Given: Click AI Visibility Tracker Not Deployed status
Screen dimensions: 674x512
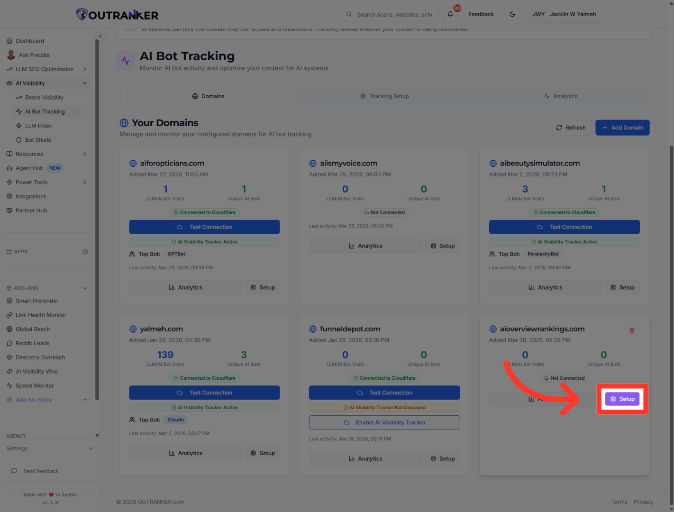Looking at the screenshot, I should coord(384,408).
